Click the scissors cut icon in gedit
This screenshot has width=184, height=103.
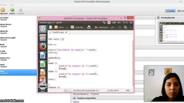point(120,27)
